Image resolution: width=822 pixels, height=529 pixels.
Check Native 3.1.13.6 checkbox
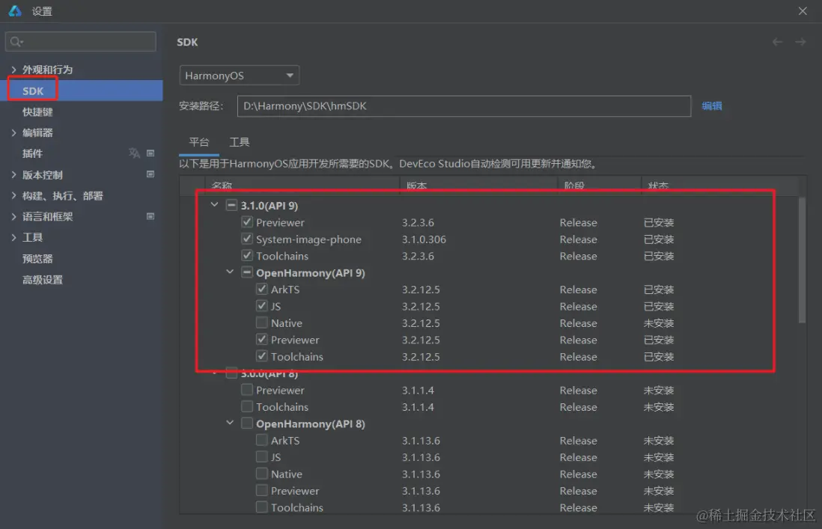[x=261, y=474]
